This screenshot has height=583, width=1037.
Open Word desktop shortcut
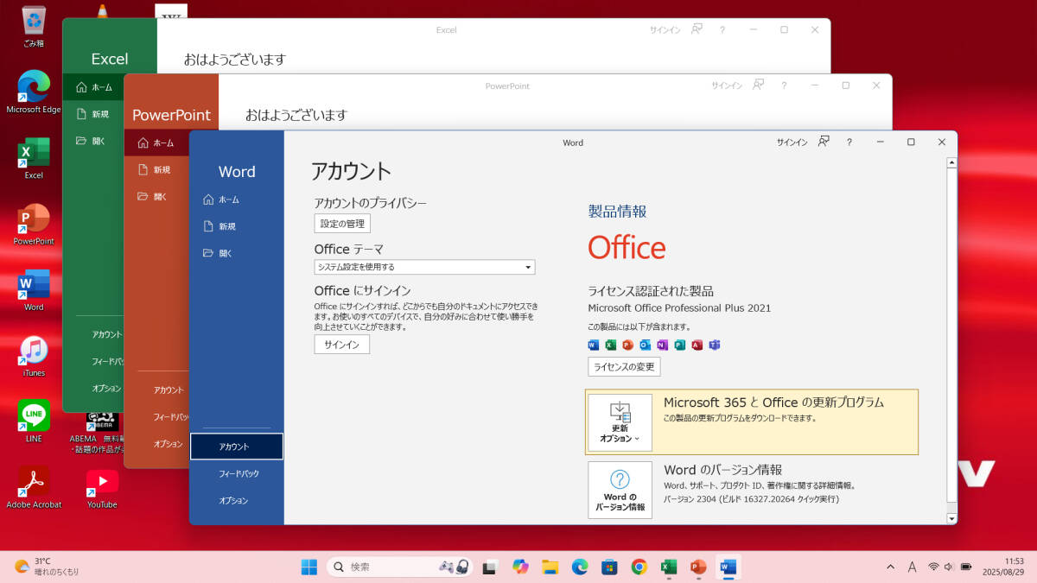pos(34,289)
